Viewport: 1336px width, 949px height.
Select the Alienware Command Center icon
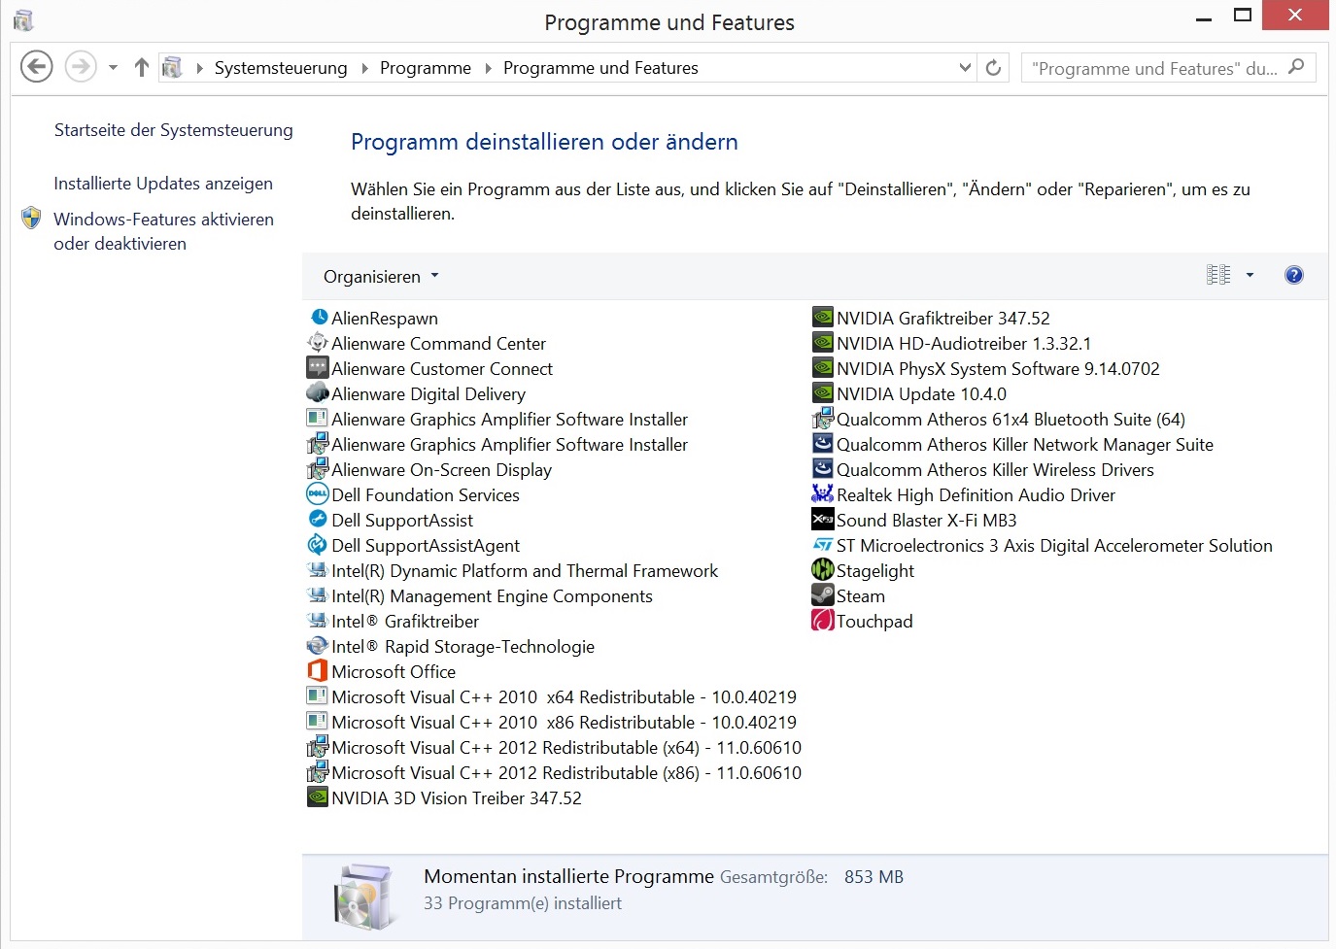(318, 343)
